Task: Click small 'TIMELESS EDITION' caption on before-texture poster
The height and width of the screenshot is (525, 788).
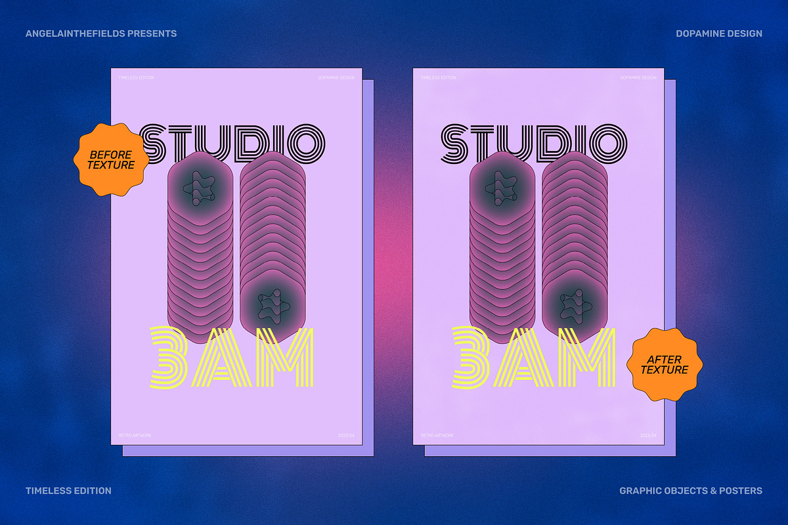Action: pos(136,77)
